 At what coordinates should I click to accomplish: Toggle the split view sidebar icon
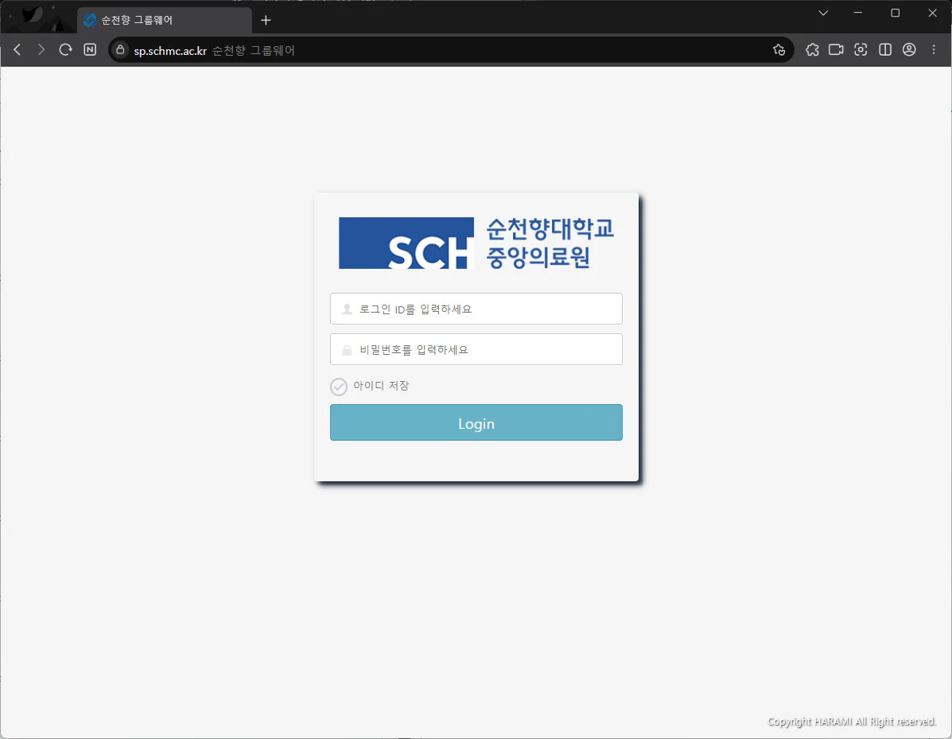pos(885,50)
